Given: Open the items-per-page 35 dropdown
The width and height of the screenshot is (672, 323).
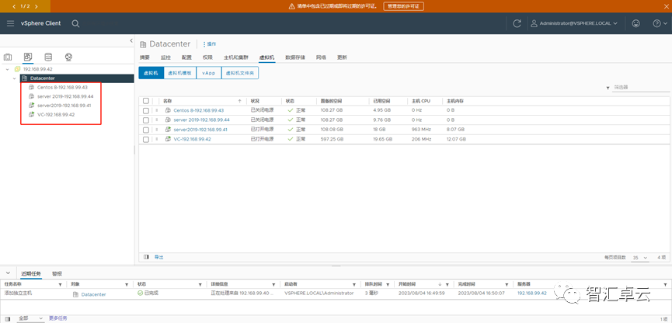Looking at the screenshot, I should 640,258.
